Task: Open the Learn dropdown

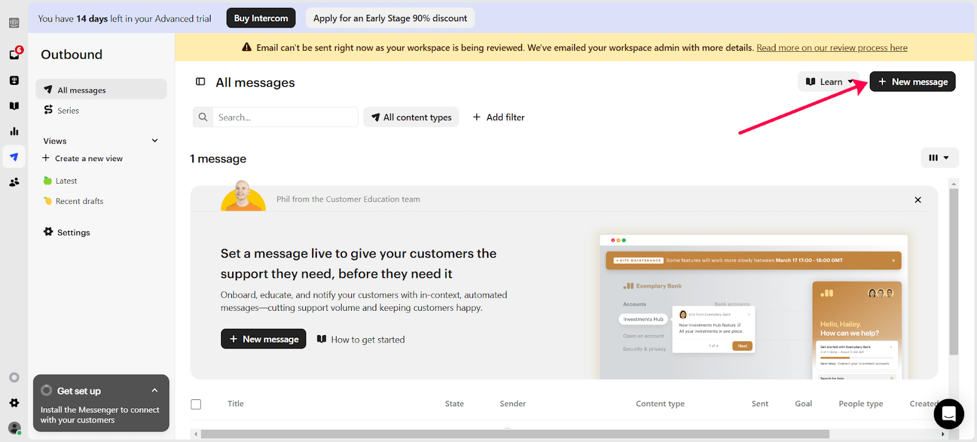Action: point(828,82)
